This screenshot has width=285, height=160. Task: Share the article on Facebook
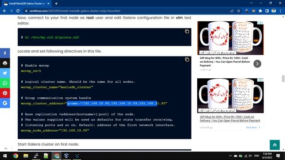[5, 53]
